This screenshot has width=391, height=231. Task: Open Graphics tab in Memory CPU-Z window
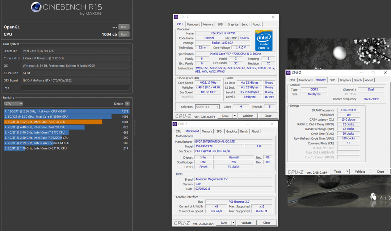[x=345, y=80]
